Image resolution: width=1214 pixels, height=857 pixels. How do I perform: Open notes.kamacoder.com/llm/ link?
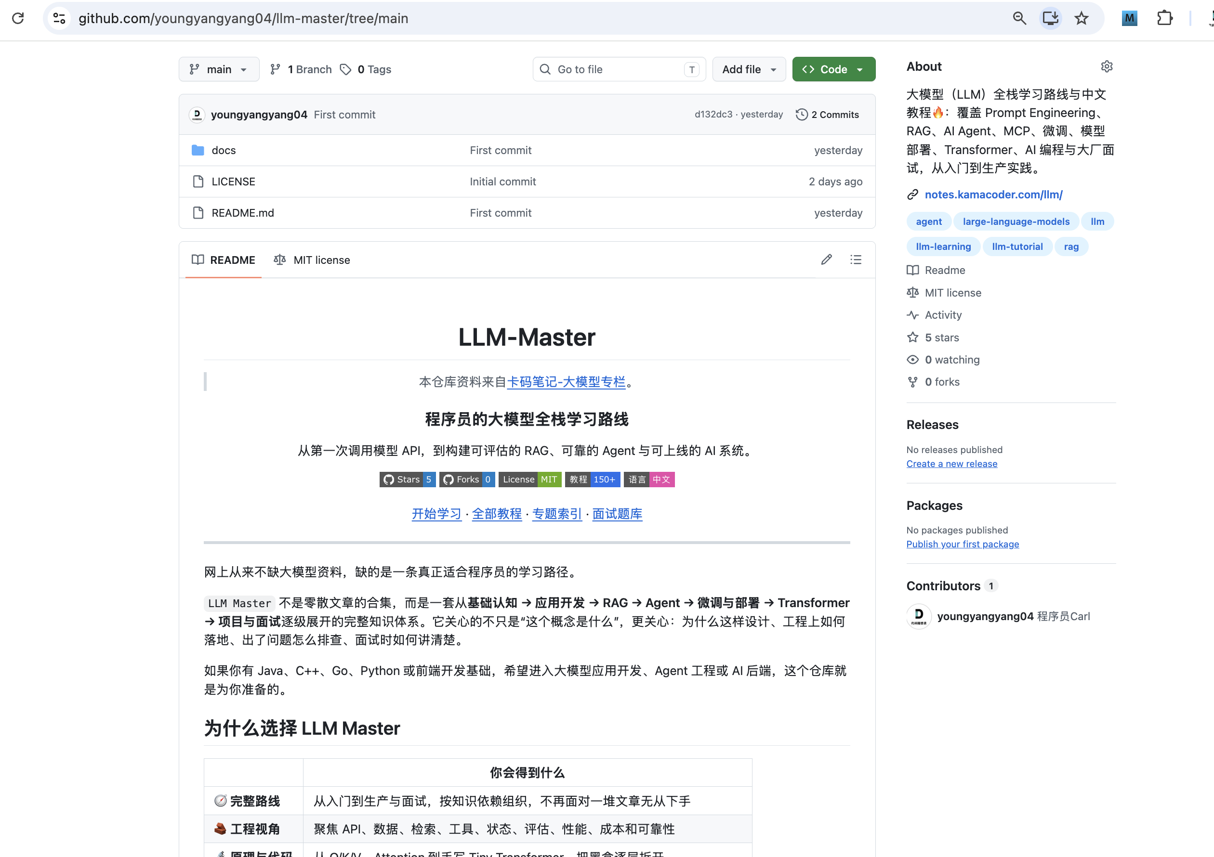[993, 195]
